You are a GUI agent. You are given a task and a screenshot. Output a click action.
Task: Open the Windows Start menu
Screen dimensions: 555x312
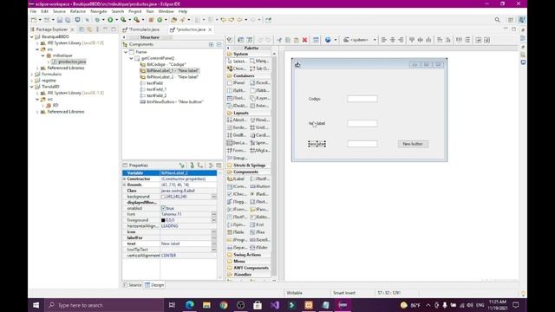(36, 305)
